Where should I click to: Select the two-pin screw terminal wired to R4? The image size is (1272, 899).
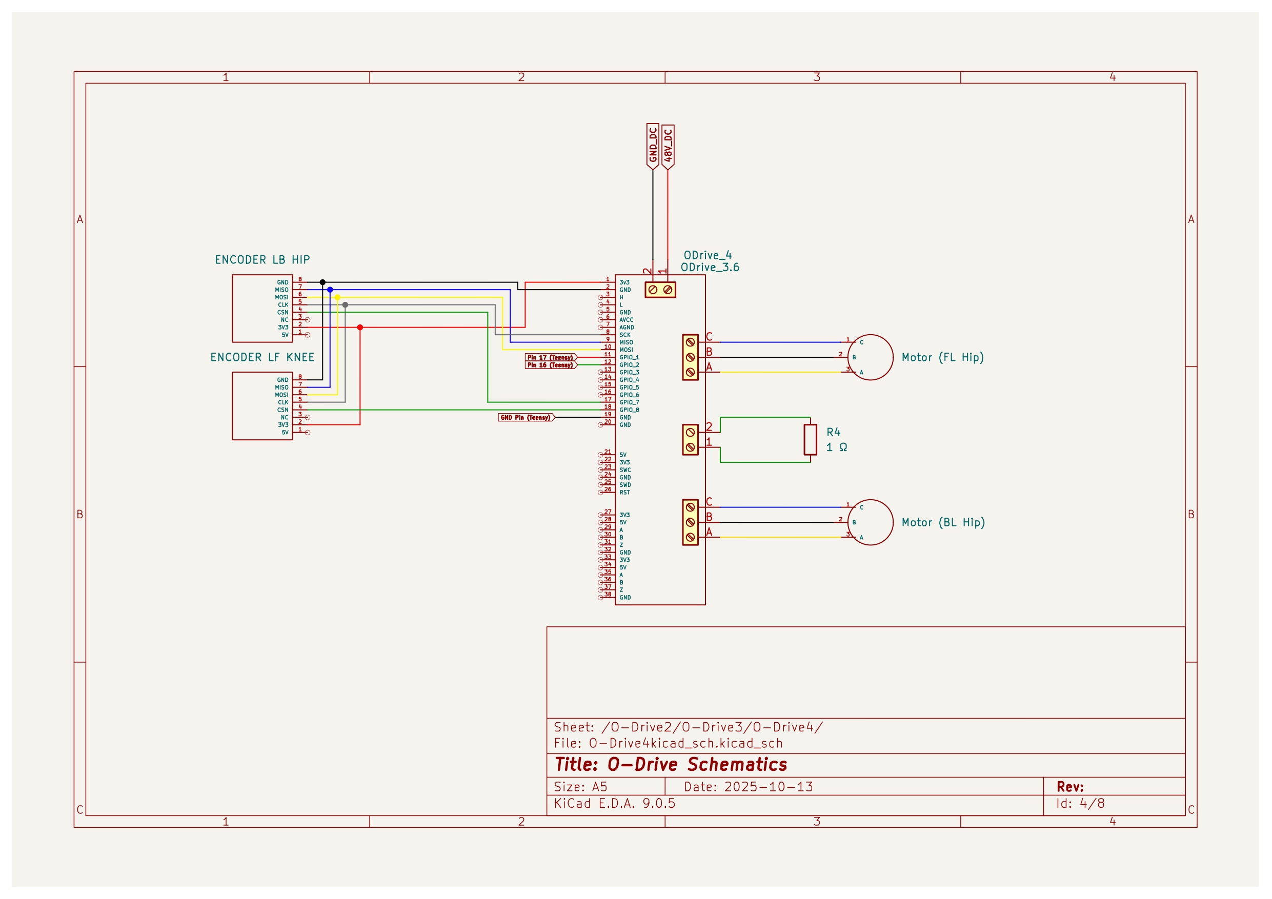point(690,440)
